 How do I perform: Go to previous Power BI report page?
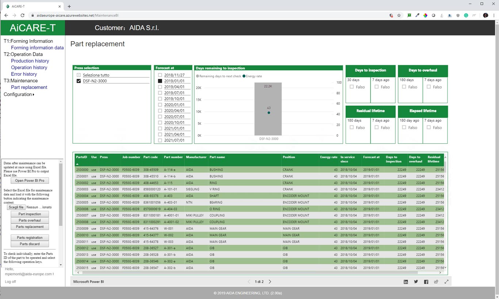pos(249,282)
